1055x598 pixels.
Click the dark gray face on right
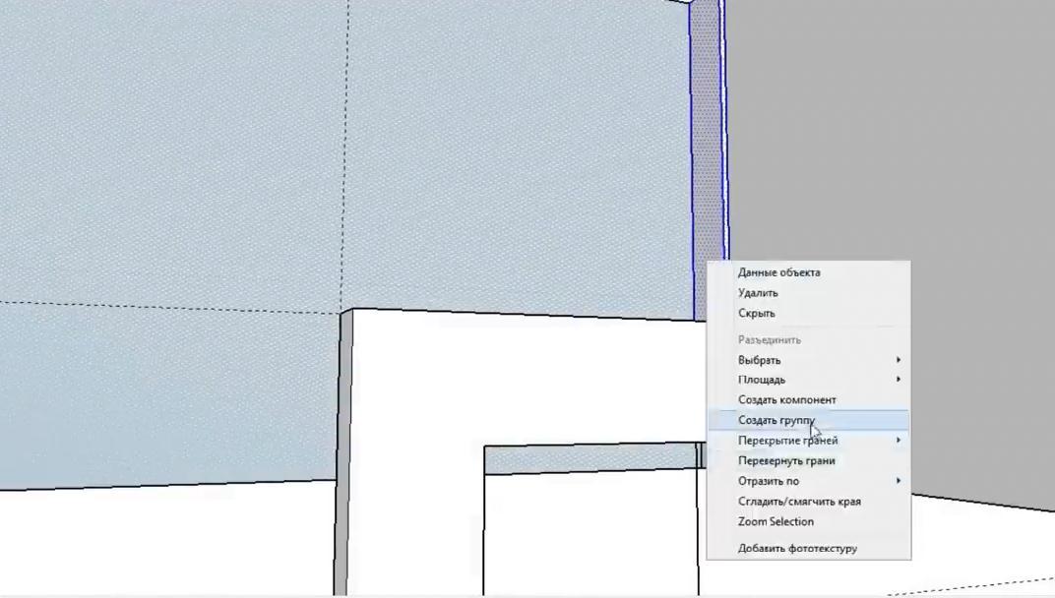(x=886, y=148)
